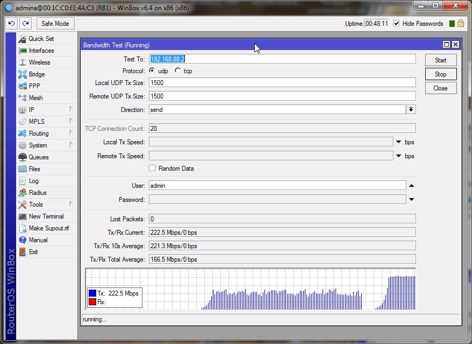Toggle Safe Mode
Viewport: 472px width, 344px height.
tap(55, 24)
